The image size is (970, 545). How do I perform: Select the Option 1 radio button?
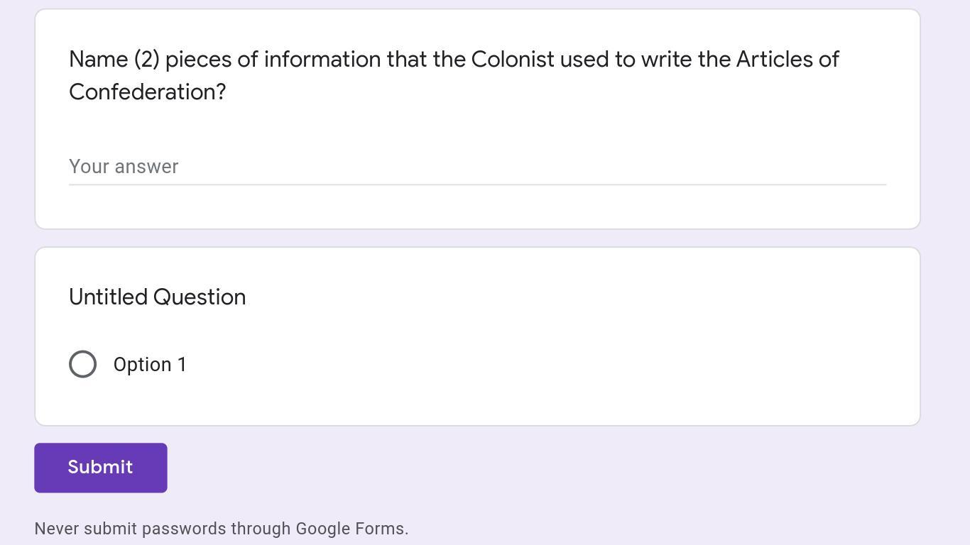click(x=83, y=364)
